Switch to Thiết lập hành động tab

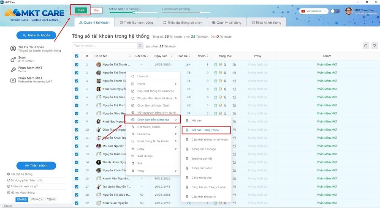[x=136, y=22]
